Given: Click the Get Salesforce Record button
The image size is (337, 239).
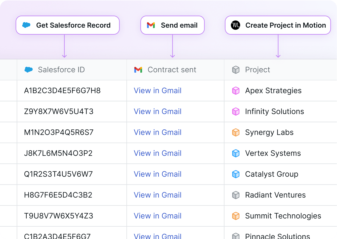Looking at the screenshot, I should point(68,25).
